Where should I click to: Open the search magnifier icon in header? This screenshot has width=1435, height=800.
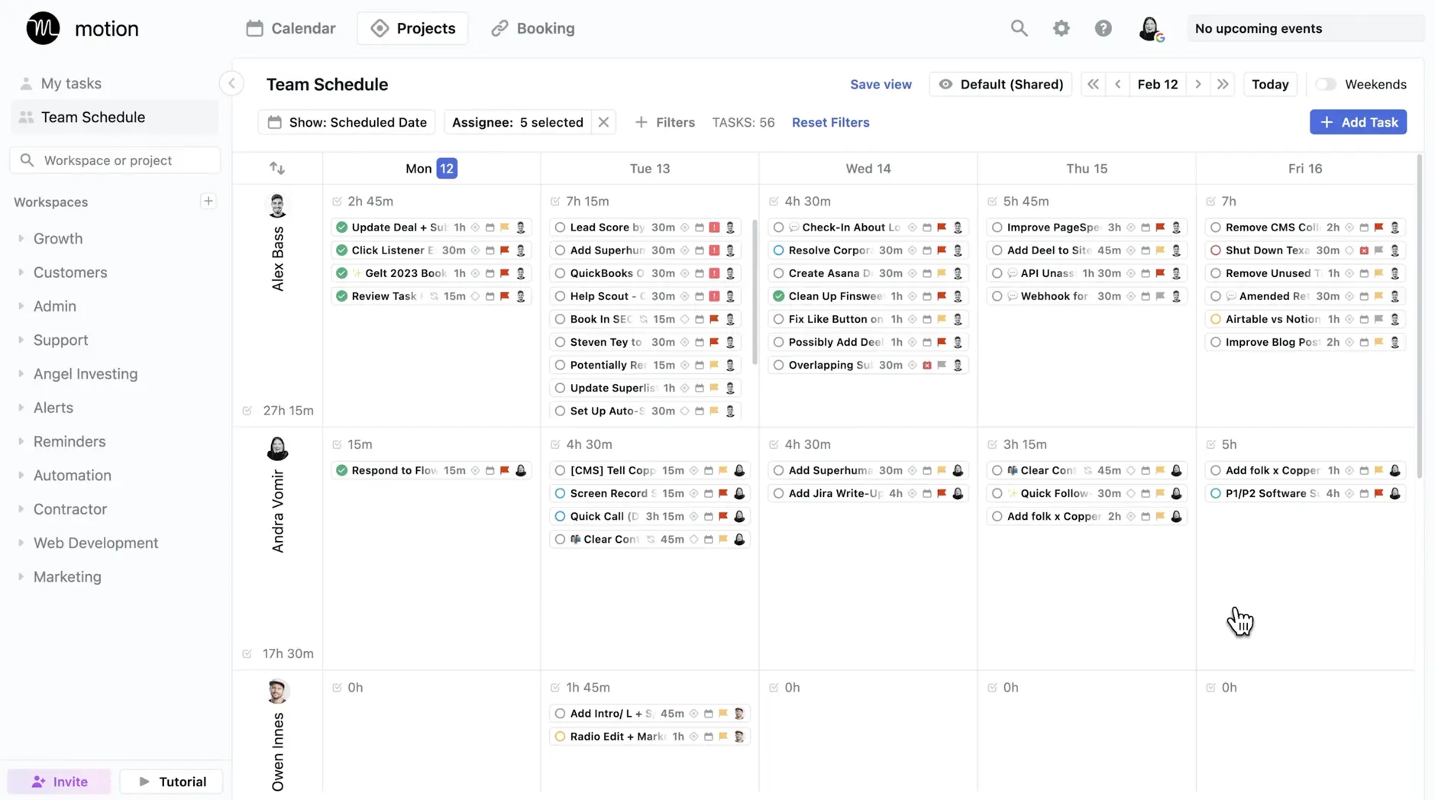pos(1019,28)
